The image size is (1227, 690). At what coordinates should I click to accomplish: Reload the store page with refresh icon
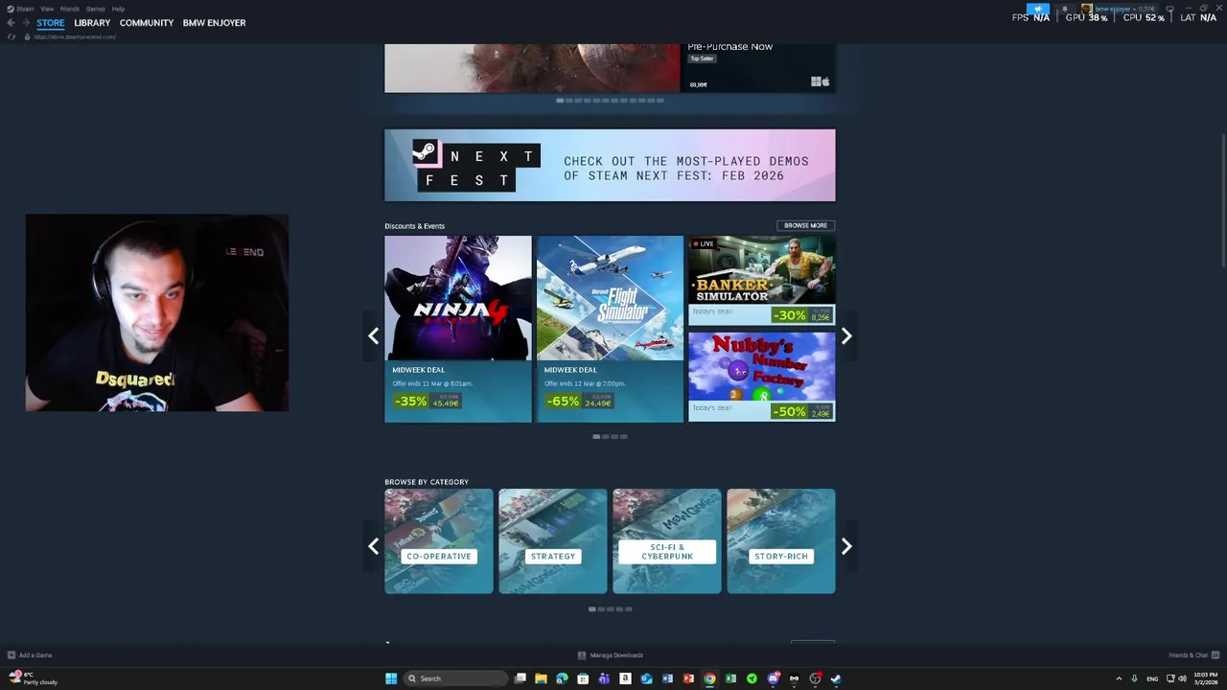[x=12, y=36]
